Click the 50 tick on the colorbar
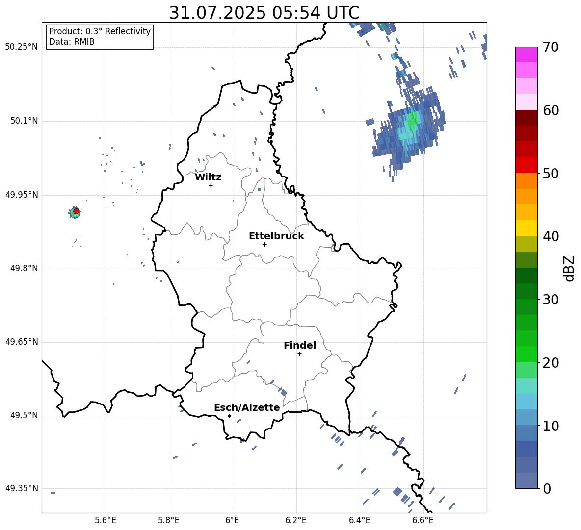The image size is (581, 530). point(551,173)
